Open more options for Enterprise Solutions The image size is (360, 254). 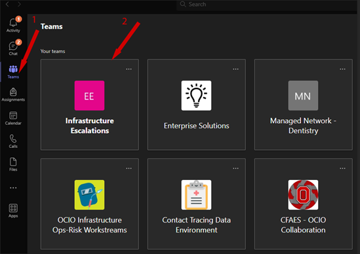(x=236, y=69)
